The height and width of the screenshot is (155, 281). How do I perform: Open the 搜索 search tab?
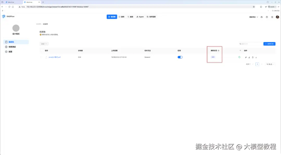tap(130, 17)
